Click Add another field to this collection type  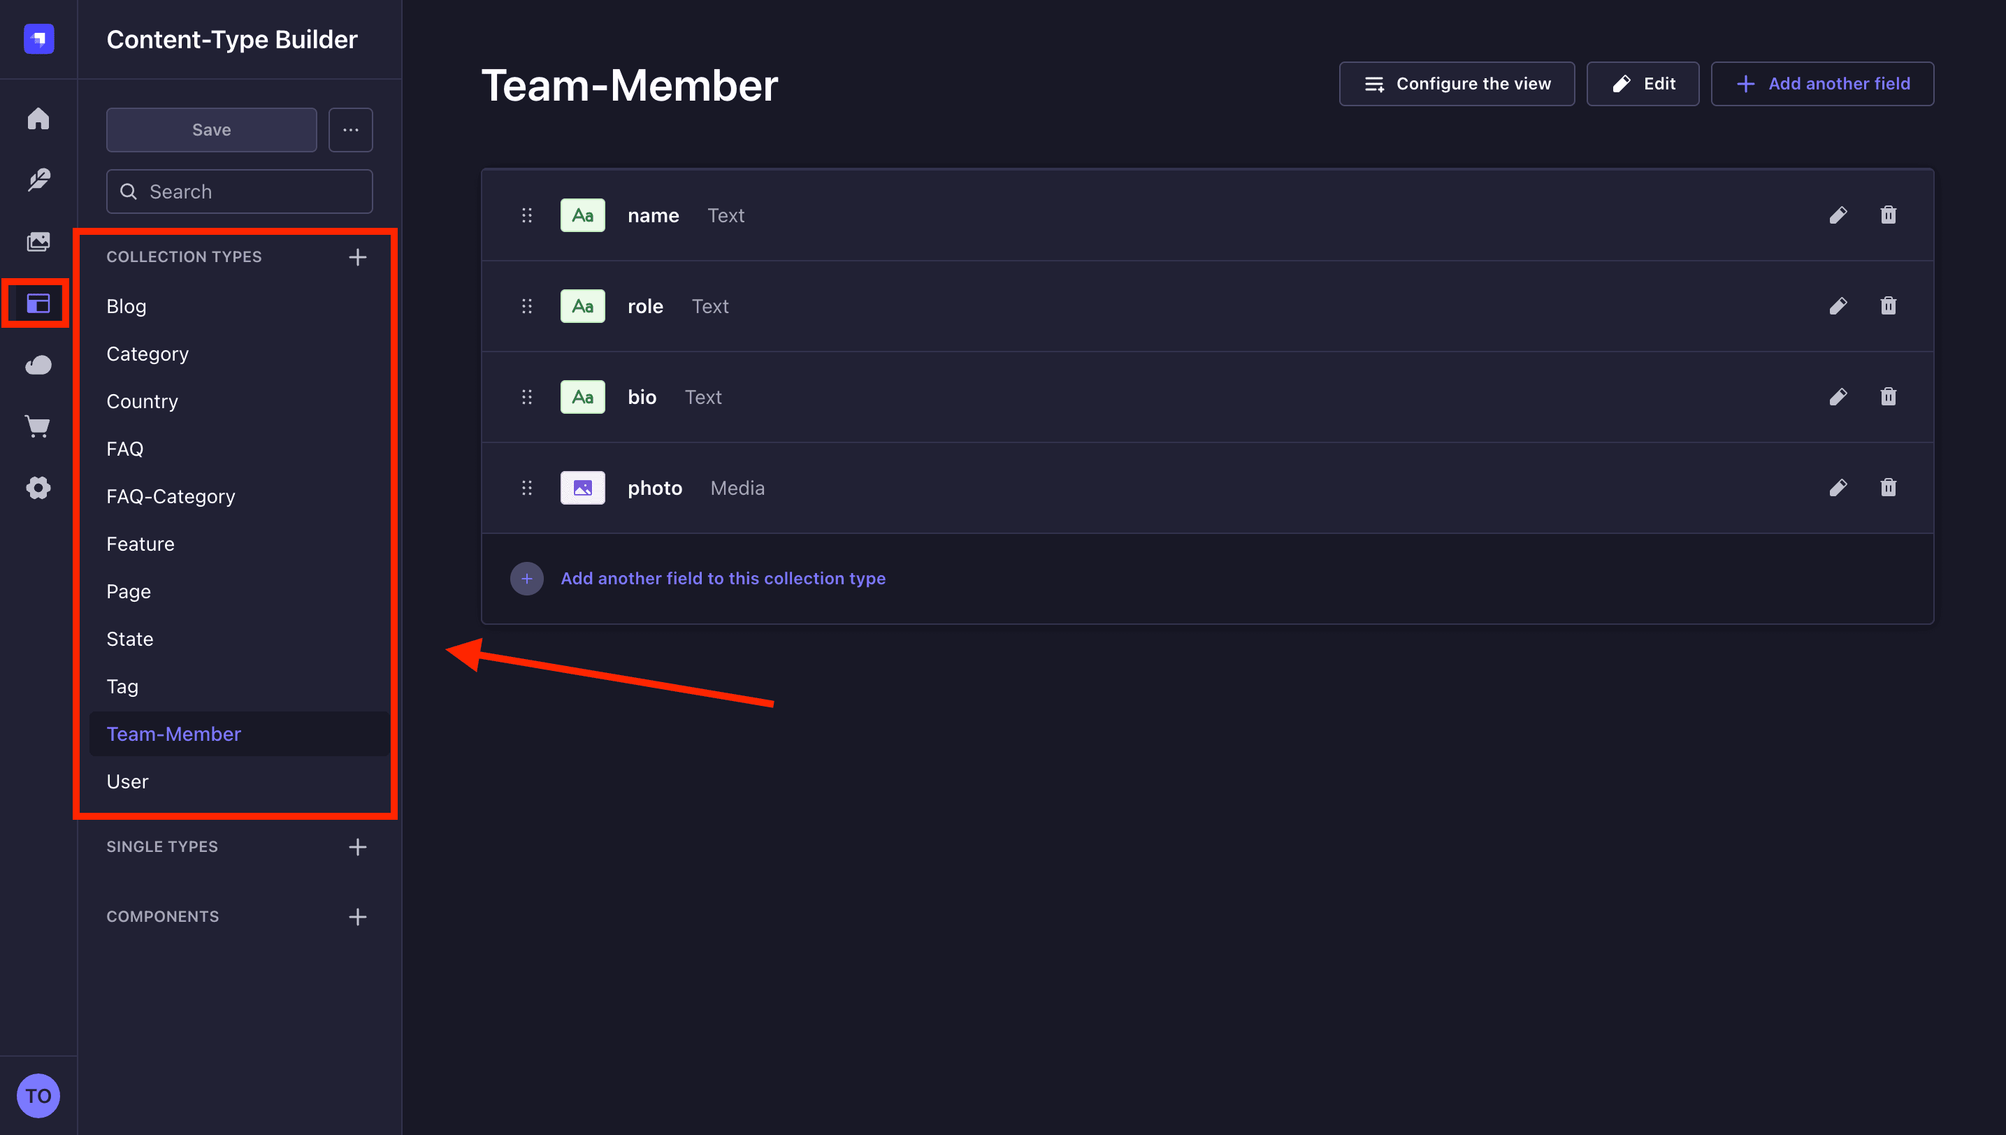pyautogui.click(x=723, y=579)
